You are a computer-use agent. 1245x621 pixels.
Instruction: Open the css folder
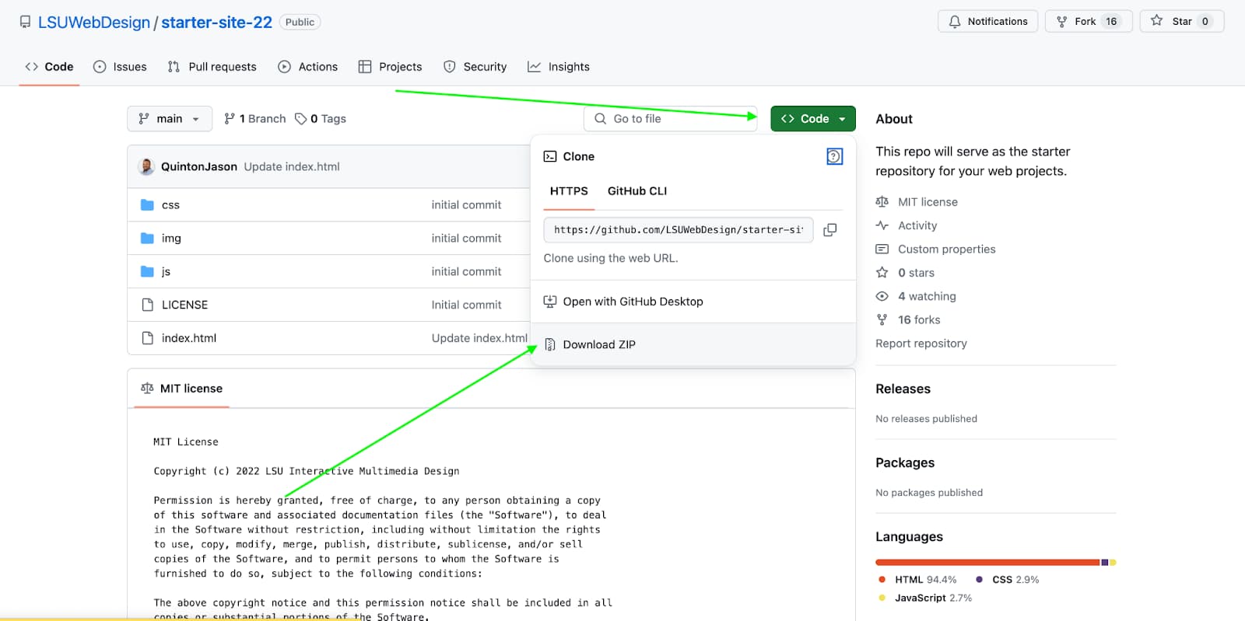(170, 205)
